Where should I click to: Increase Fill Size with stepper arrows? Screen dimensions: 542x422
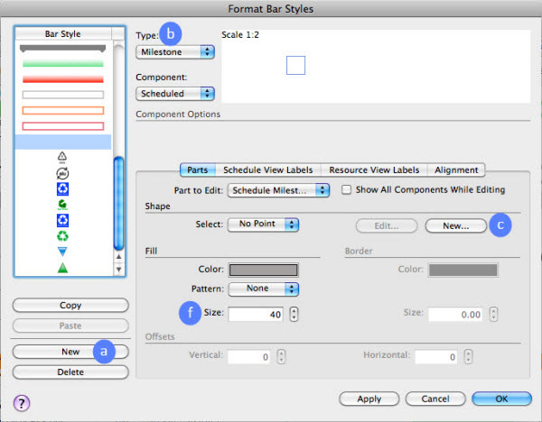(293, 311)
